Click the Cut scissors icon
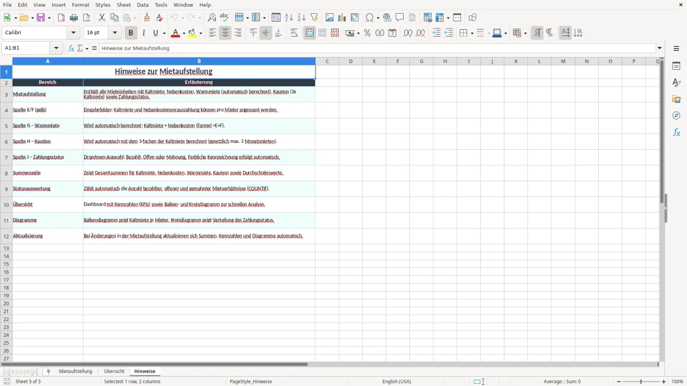This screenshot has width=687, height=386. click(x=102, y=18)
